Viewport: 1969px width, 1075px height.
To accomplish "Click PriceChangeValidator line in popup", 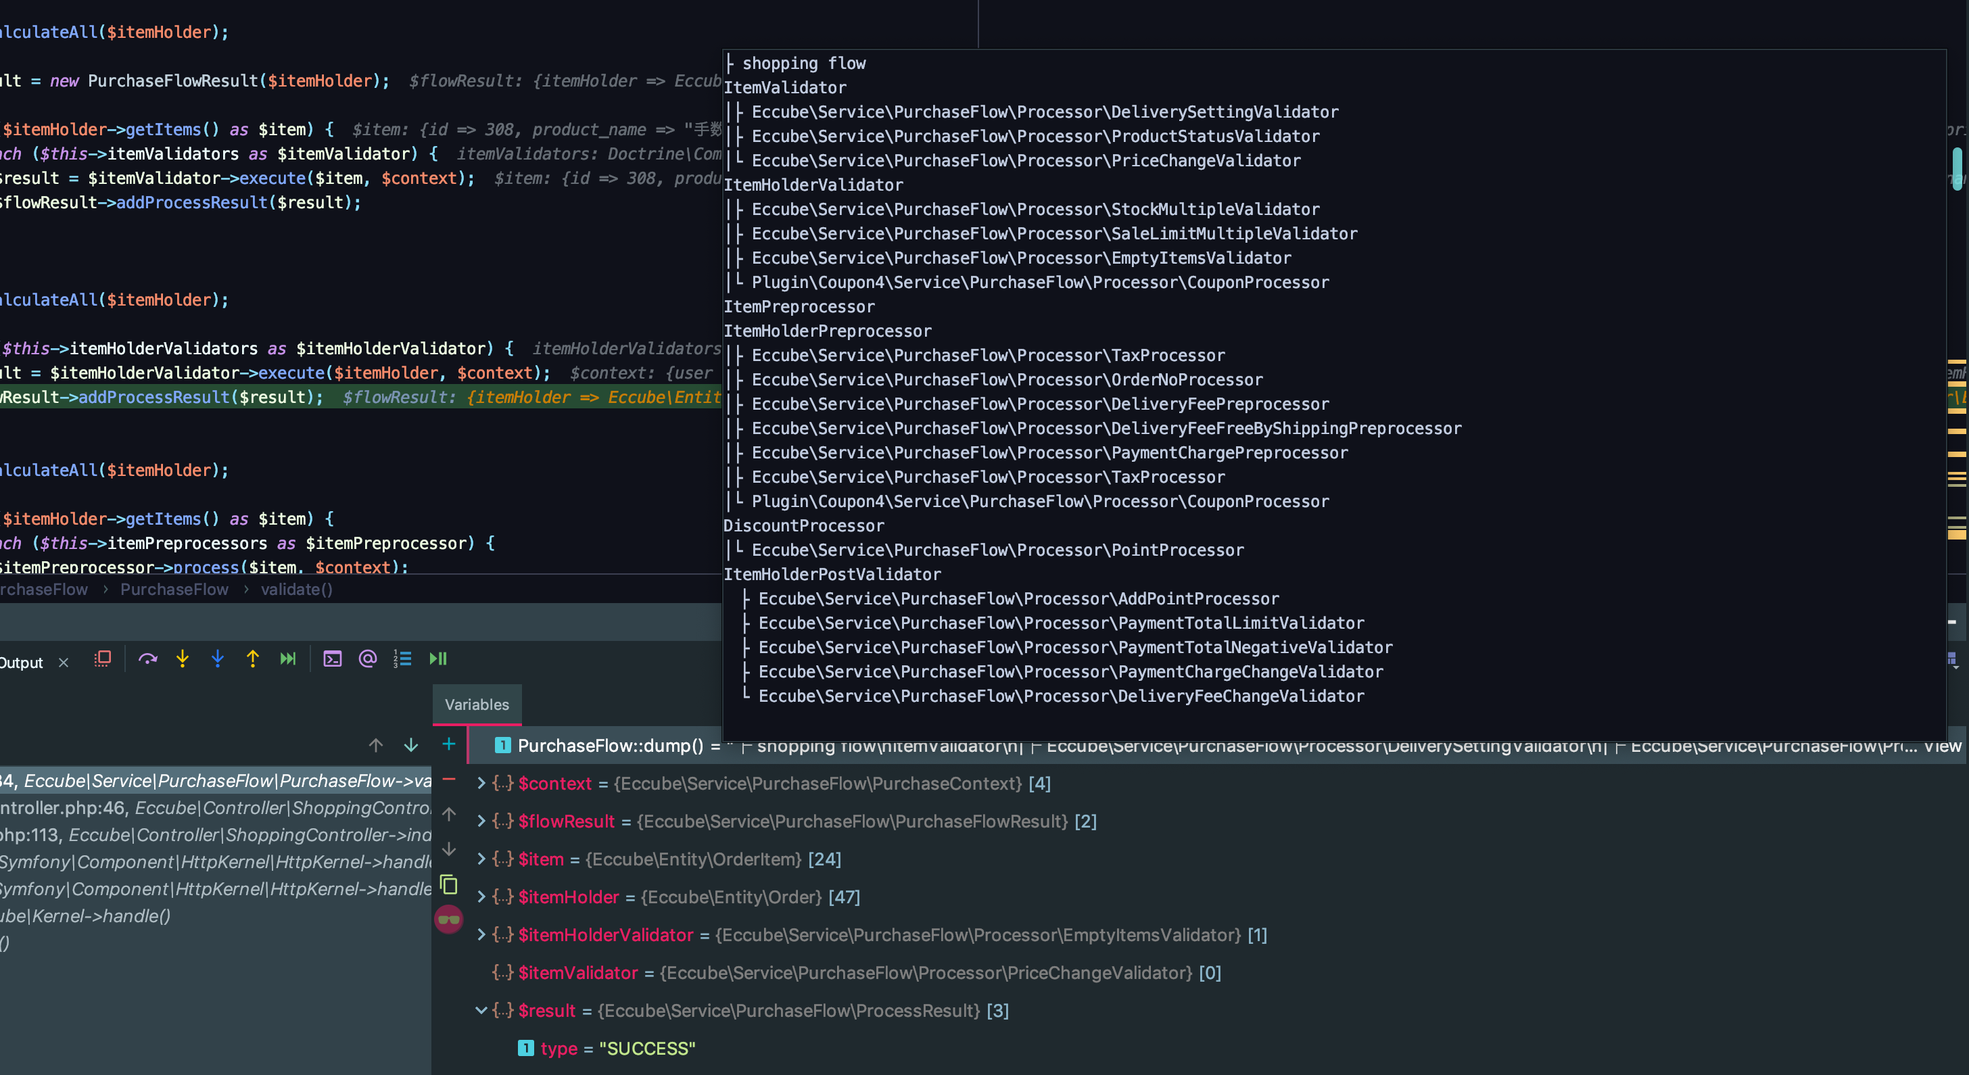I will [1026, 160].
